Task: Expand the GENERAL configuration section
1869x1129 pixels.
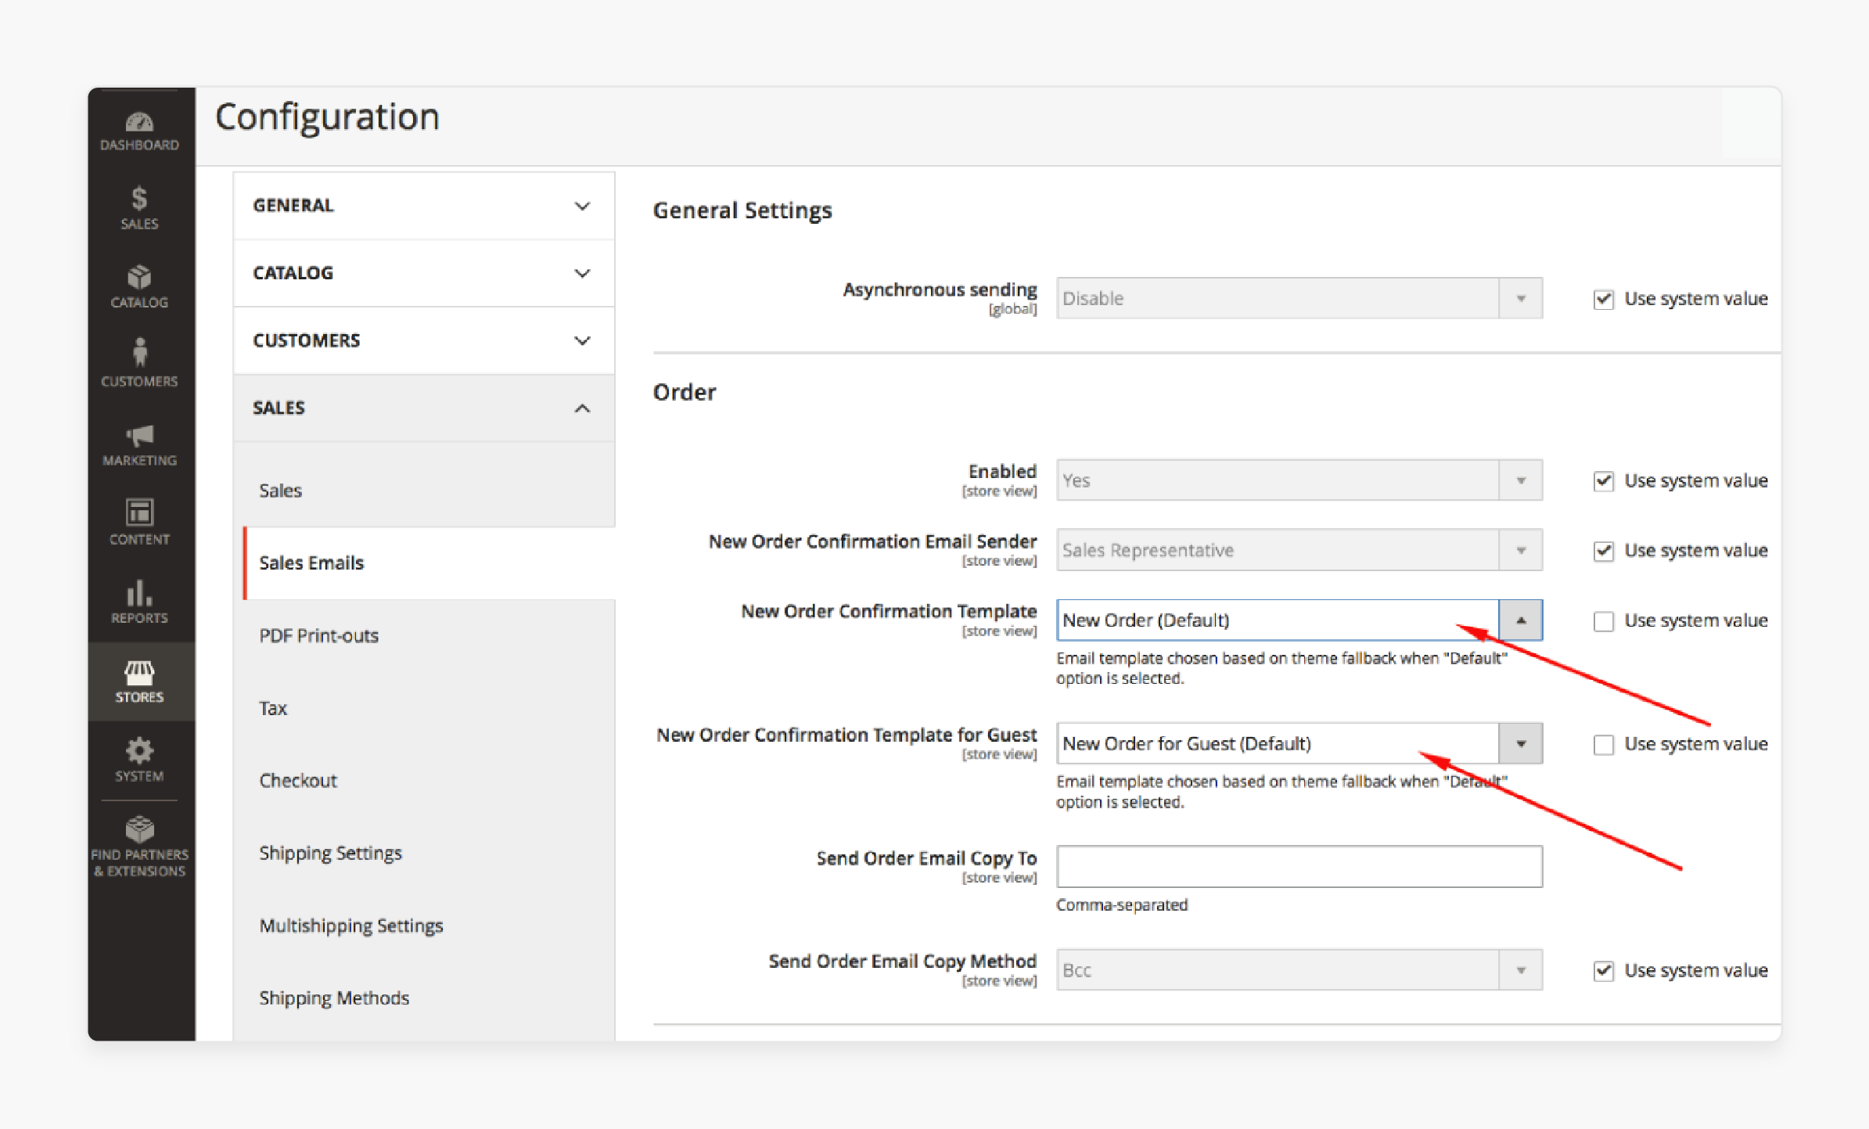Action: click(x=423, y=206)
